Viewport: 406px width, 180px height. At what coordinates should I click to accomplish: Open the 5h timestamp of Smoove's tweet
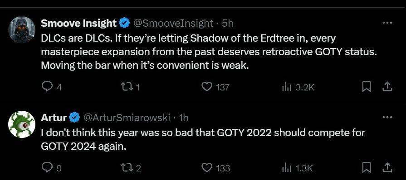[228, 24]
